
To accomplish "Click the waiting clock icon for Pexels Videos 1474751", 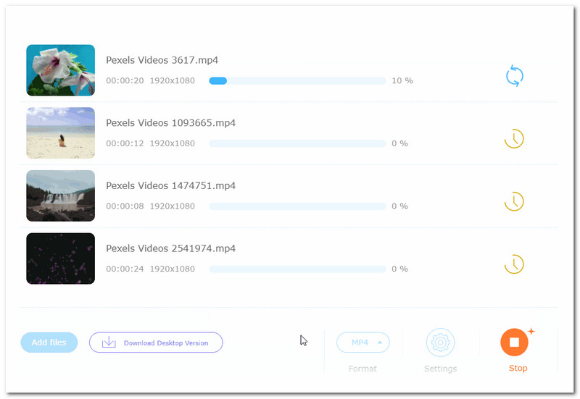I will [514, 201].
